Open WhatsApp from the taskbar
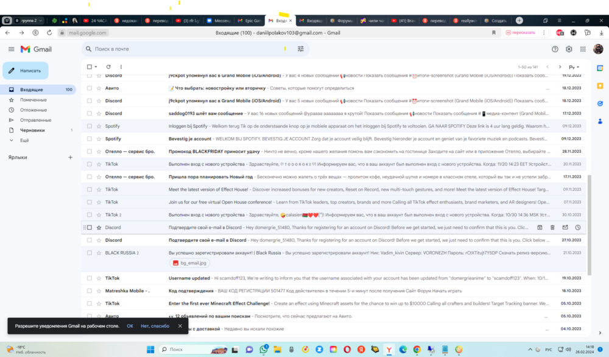This screenshot has width=609, height=357. pos(264,350)
